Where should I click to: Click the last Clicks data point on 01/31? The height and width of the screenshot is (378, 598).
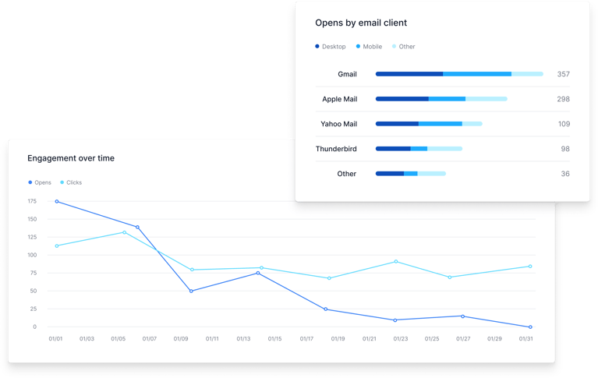pyautogui.click(x=530, y=267)
